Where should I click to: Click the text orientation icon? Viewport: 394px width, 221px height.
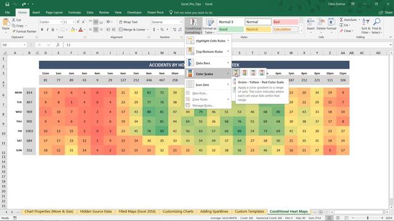click(108, 22)
